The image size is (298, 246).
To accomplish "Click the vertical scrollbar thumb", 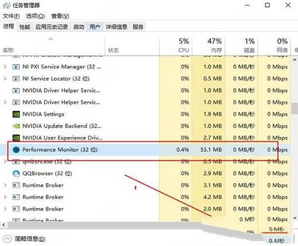I will 295,108.
